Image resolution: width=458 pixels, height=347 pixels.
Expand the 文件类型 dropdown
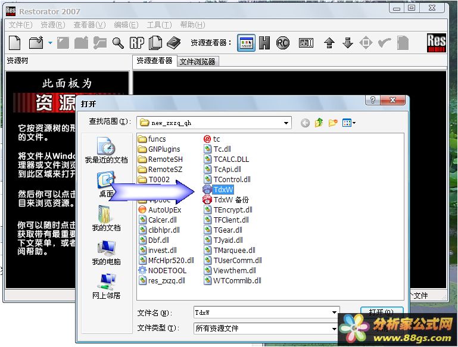pyautogui.click(x=335, y=329)
